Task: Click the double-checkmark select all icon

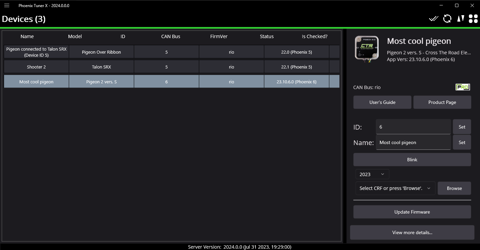Action: pyautogui.click(x=433, y=19)
